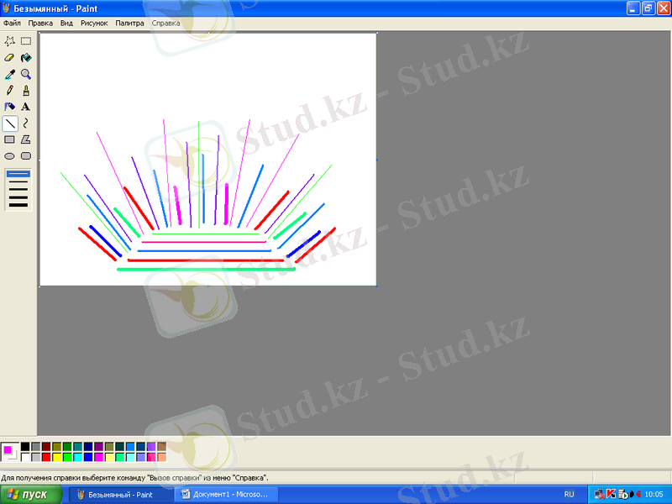Choose the thinnest line width option

point(18,174)
